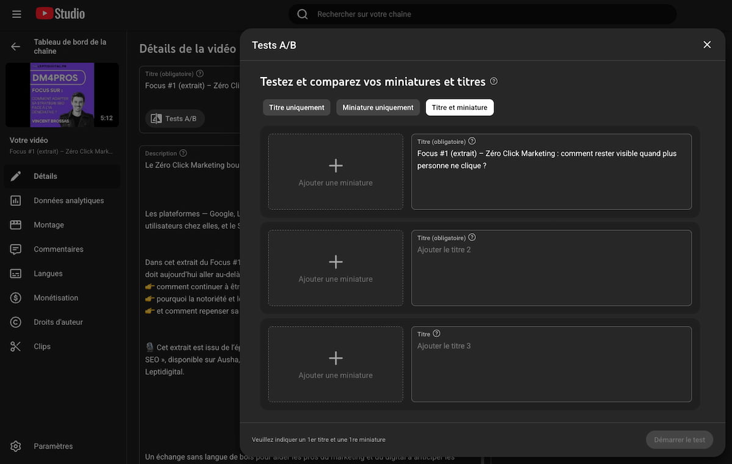Screen dimensions: 732x464
Task: Click the DM4PROS video thumbnail
Action: [x=62, y=95]
